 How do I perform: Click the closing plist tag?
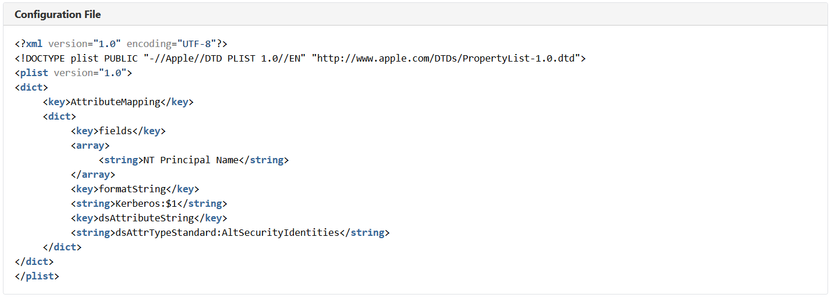(x=37, y=277)
